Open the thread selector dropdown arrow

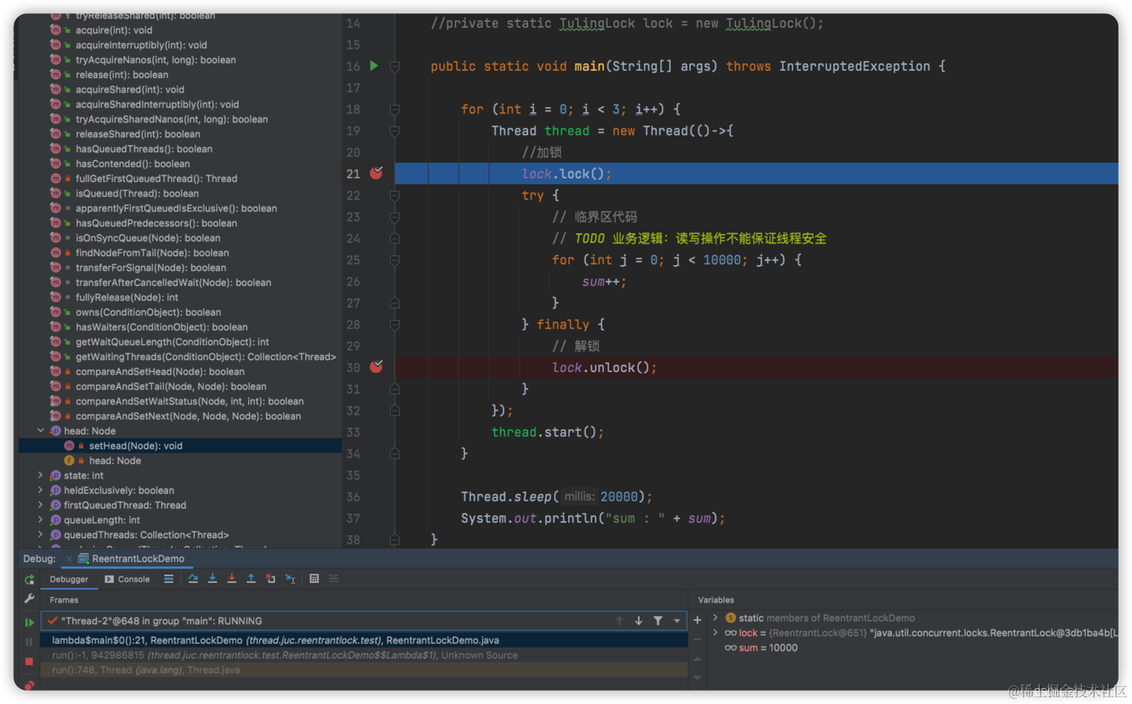[677, 621]
